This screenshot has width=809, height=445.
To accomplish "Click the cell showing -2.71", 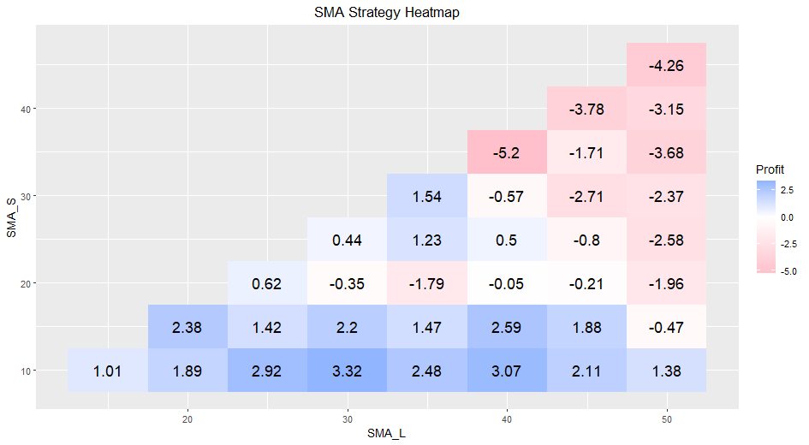I will [586, 196].
